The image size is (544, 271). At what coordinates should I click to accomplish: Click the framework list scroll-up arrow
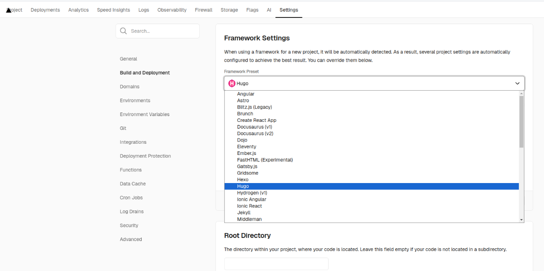click(521, 94)
